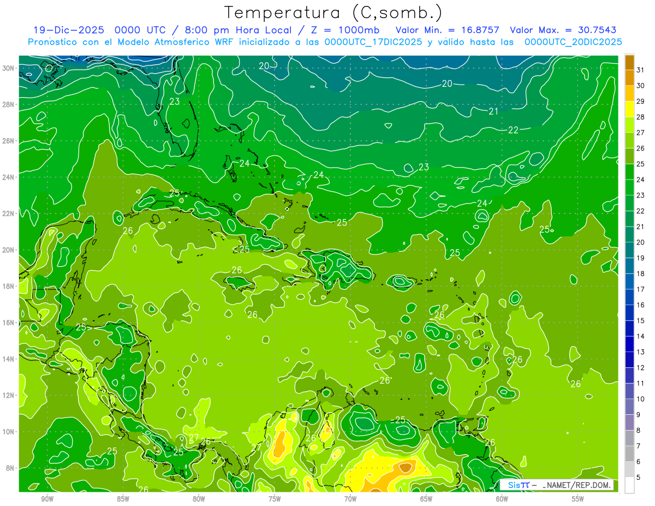655x506 pixels.
Task: Select the "Valor Max. = 30.7543" text
Action: (x=564, y=30)
